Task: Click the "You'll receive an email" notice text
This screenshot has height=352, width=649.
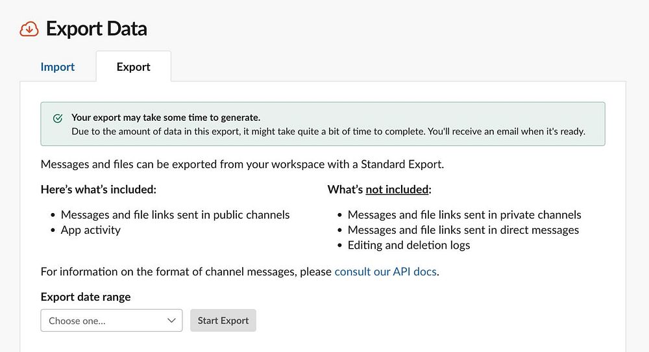Action: pos(506,131)
